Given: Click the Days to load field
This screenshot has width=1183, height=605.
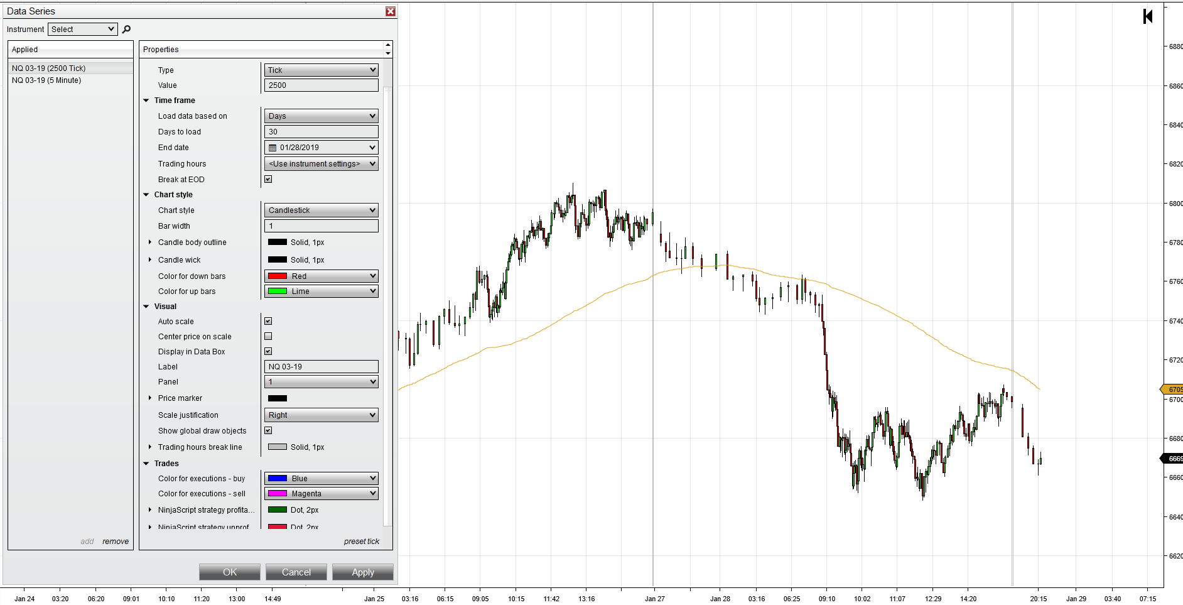Looking at the screenshot, I should coord(321,131).
